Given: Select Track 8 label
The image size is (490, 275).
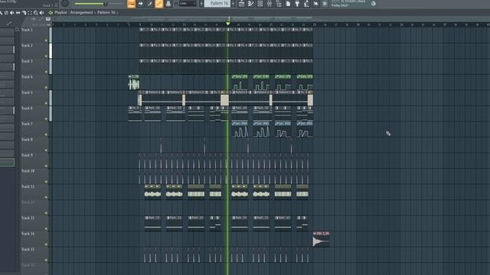Looking at the screenshot, I should point(27,139).
